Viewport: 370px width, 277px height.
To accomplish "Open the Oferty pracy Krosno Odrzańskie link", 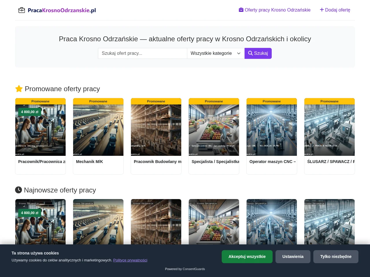I will coord(275,10).
